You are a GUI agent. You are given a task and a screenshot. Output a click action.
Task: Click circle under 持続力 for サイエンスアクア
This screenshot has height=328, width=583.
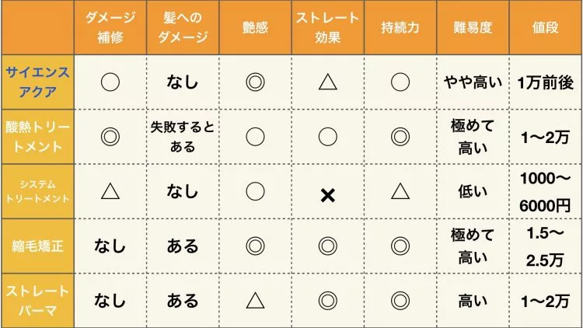[x=400, y=82]
